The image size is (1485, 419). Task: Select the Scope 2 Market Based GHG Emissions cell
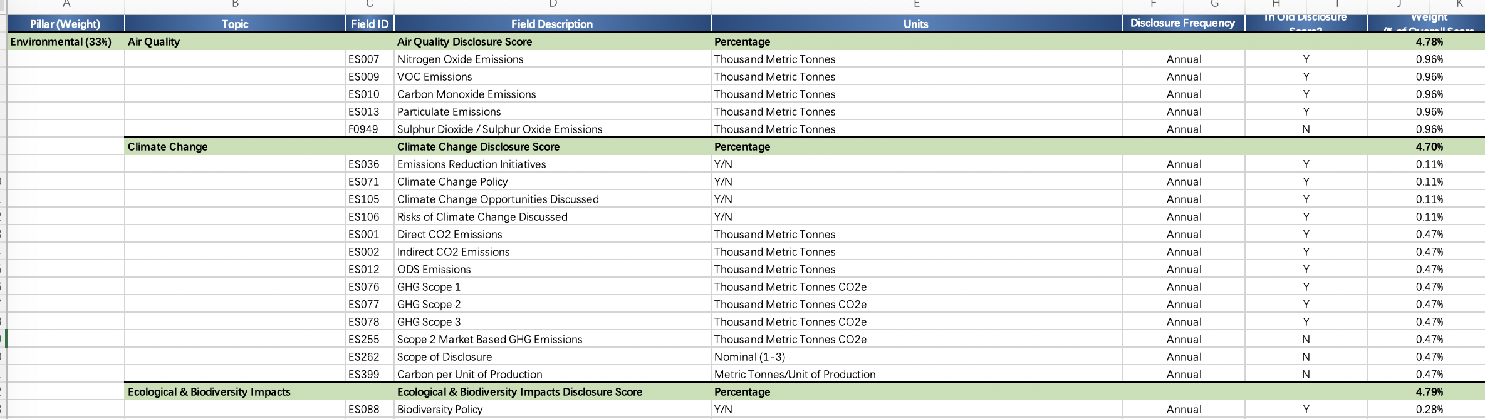(489, 340)
